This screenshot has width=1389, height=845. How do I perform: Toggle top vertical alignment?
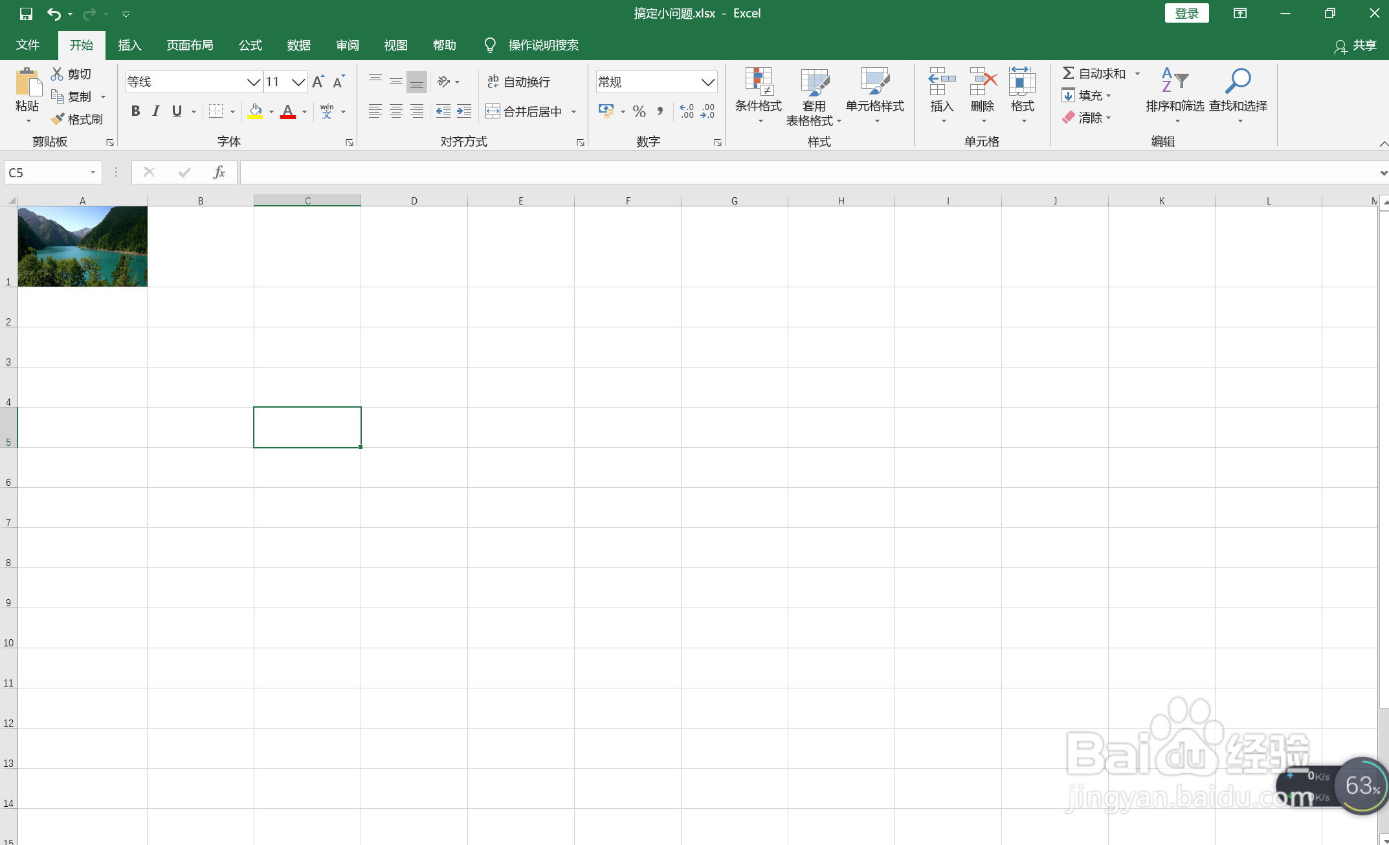pos(375,82)
